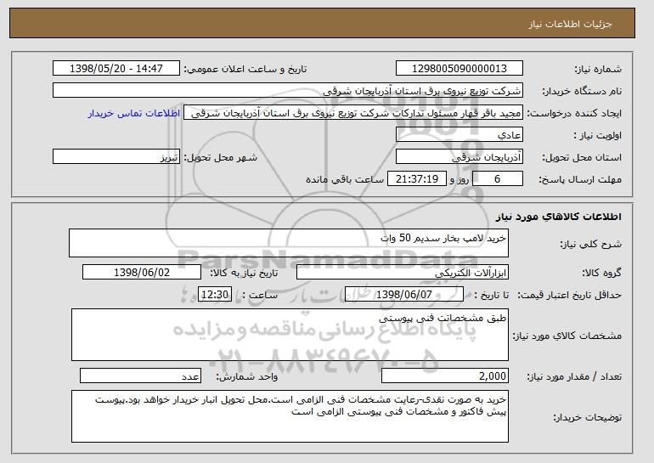Image resolution: width=654 pixels, height=463 pixels.
Task: Click the جزئیات اطلاعات نیاز header bar
Action: (323, 23)
